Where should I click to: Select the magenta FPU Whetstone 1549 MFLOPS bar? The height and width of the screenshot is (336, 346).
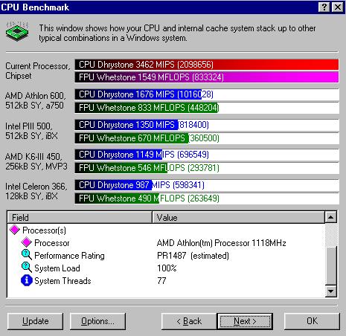(x=207, y=77)
